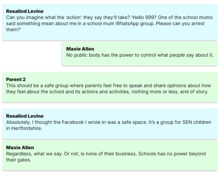Click the Parent 2 sender name
221x174 pixels.
16,79
